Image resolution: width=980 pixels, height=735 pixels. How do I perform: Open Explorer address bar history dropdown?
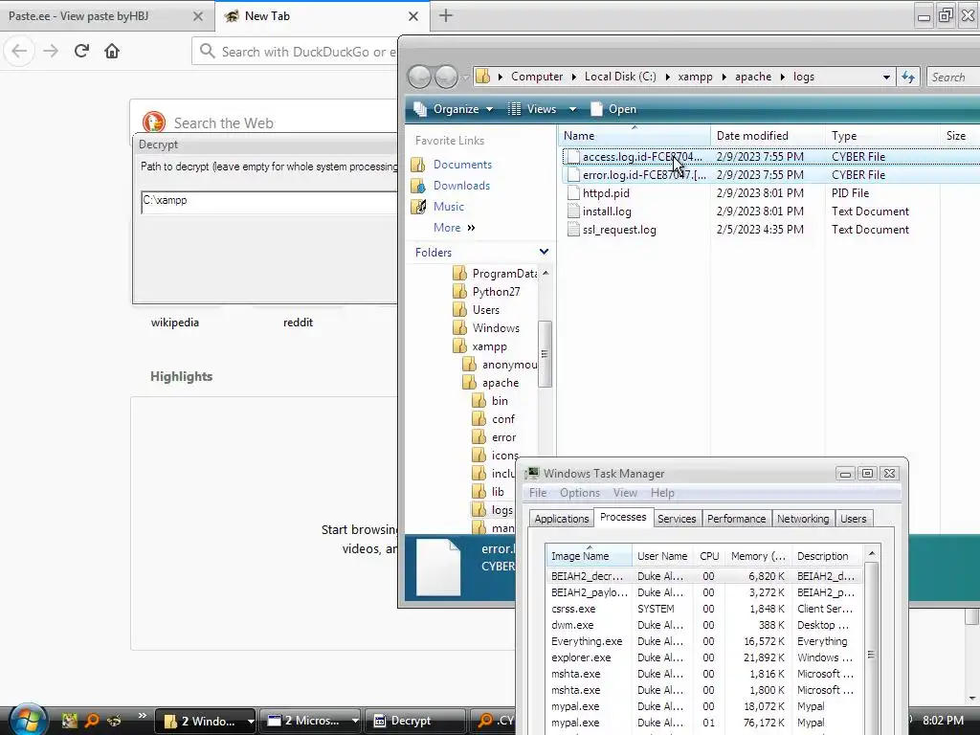point(886,77)
